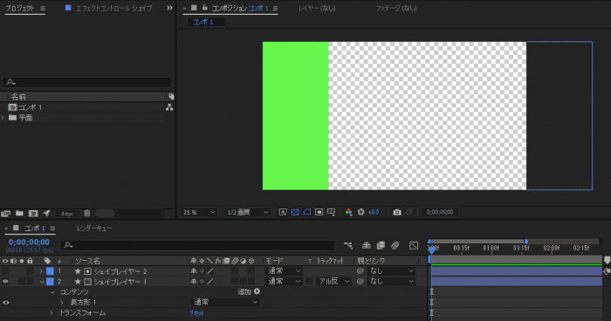Switch to フッテージ (なし) tab

(x=396, y=8)
